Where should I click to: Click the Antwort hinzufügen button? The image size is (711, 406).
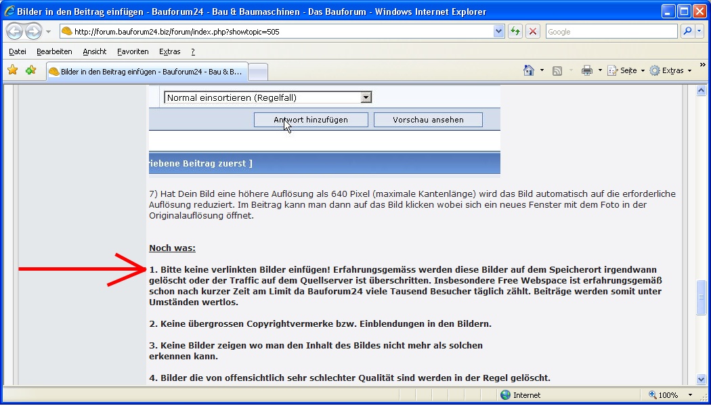[311, 120]
